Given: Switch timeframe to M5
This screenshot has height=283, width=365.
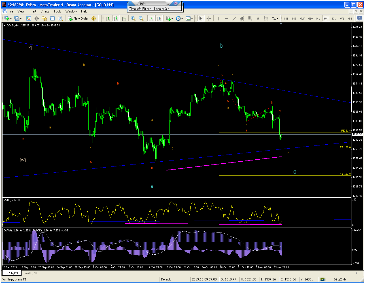Looking at the screenshot, I should tap(294, 18).
